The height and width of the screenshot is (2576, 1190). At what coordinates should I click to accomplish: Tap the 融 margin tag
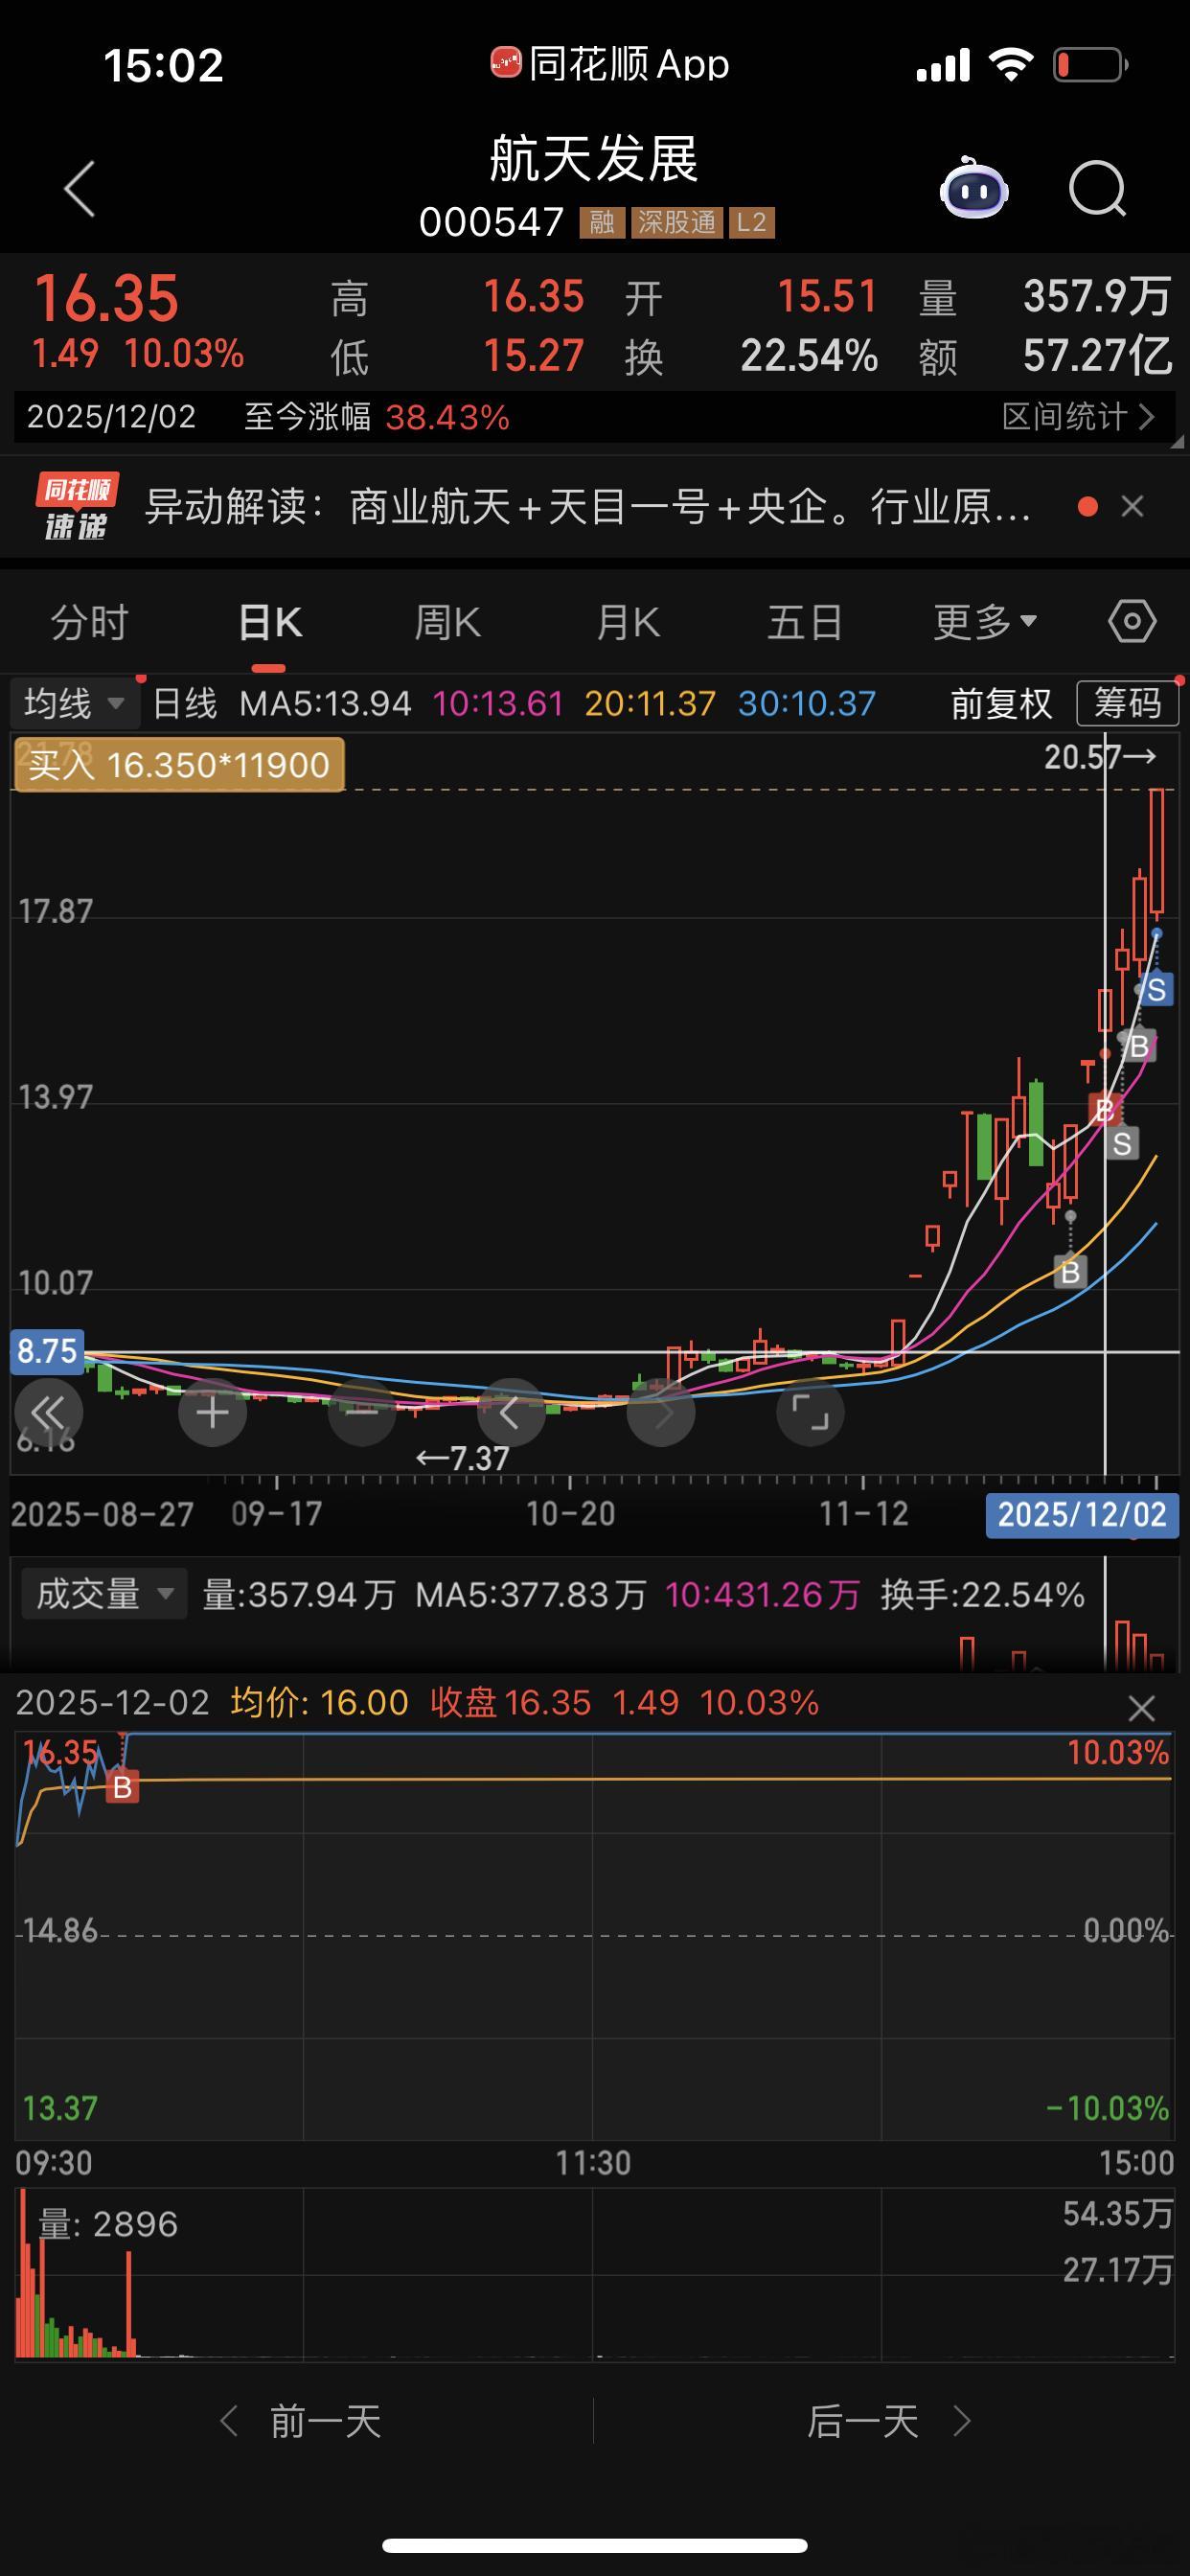click(602, 222)
